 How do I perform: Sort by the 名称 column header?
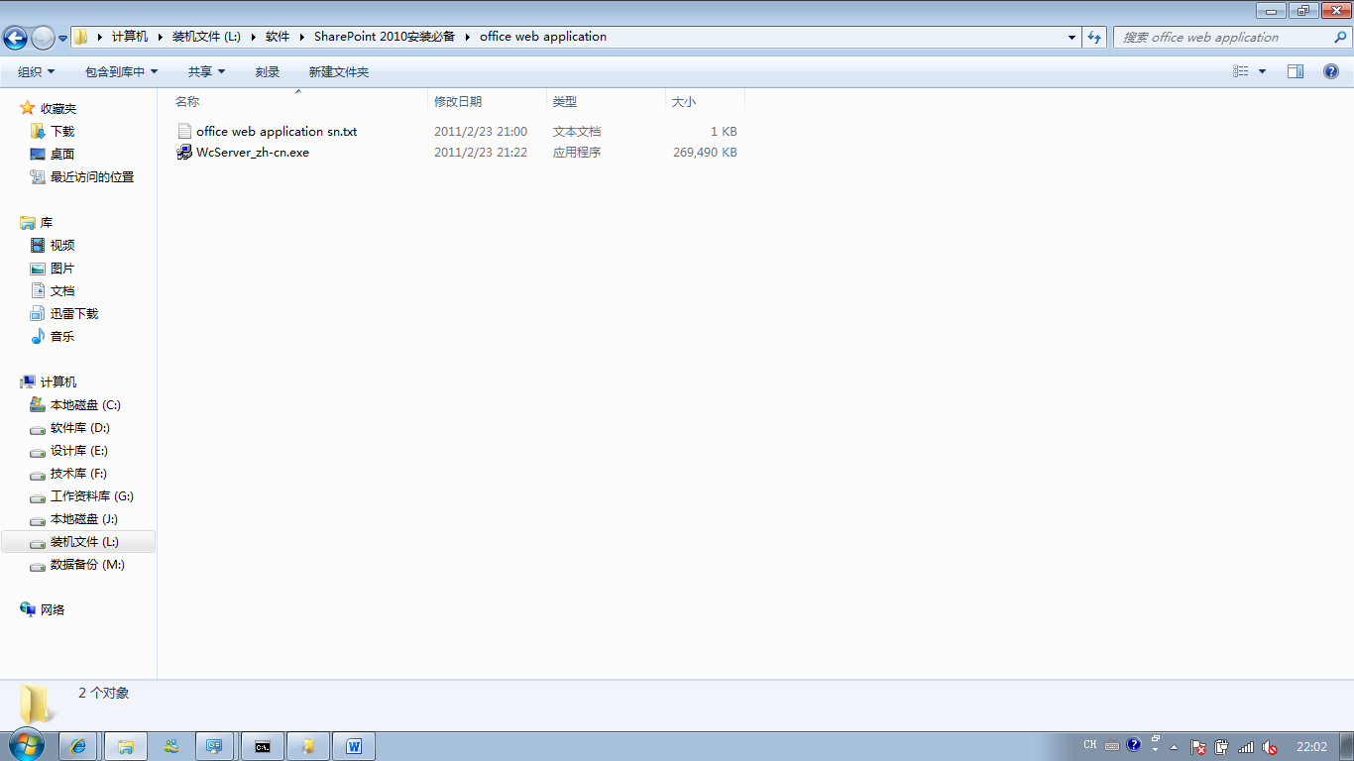298,101
